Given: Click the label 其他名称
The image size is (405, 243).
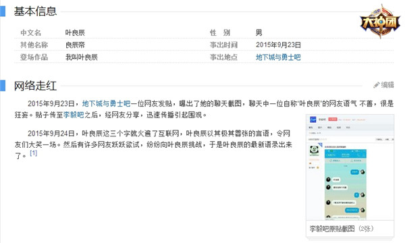Looking at the screenshot, I should point(34,45).
